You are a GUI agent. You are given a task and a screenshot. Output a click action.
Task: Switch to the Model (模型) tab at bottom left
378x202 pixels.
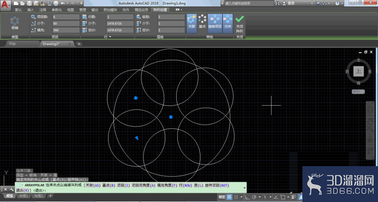[x=10, y=196]
